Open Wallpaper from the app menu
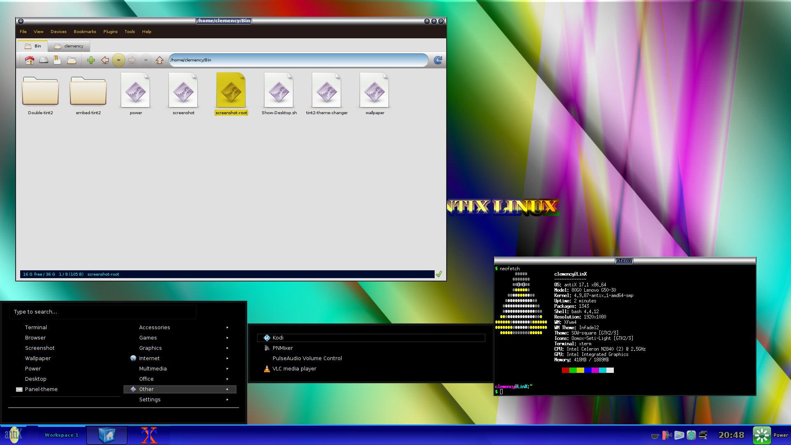791x445 pixels. click(x=38, y=358)
